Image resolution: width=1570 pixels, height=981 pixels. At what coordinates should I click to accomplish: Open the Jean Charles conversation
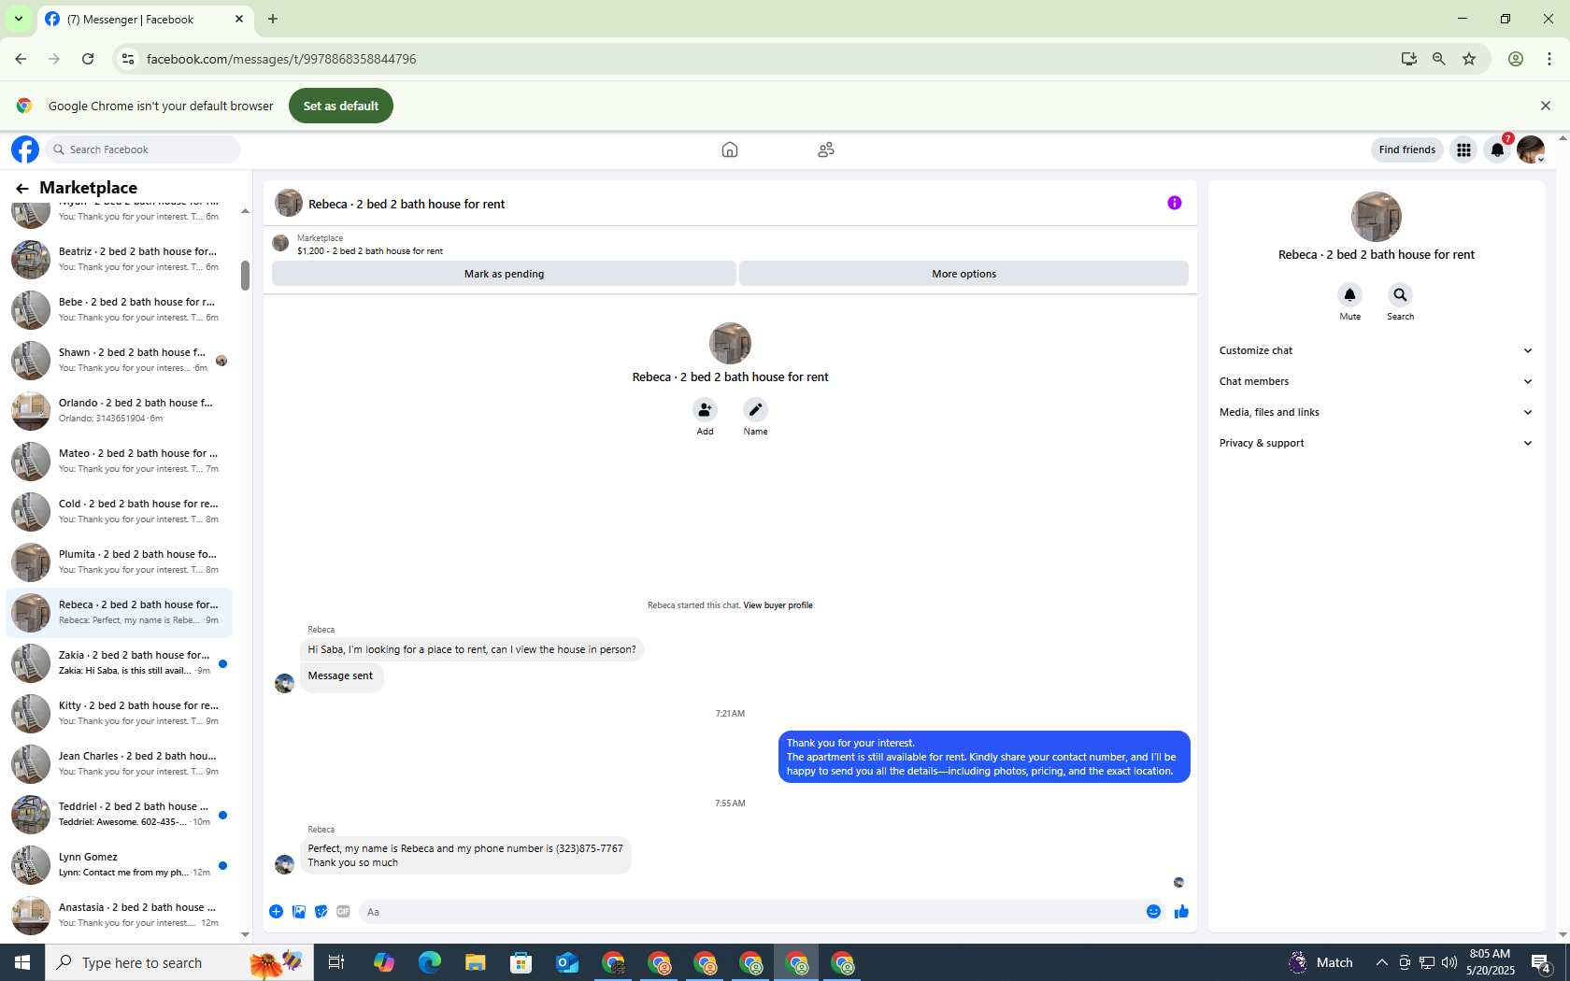tap(120, 763)
